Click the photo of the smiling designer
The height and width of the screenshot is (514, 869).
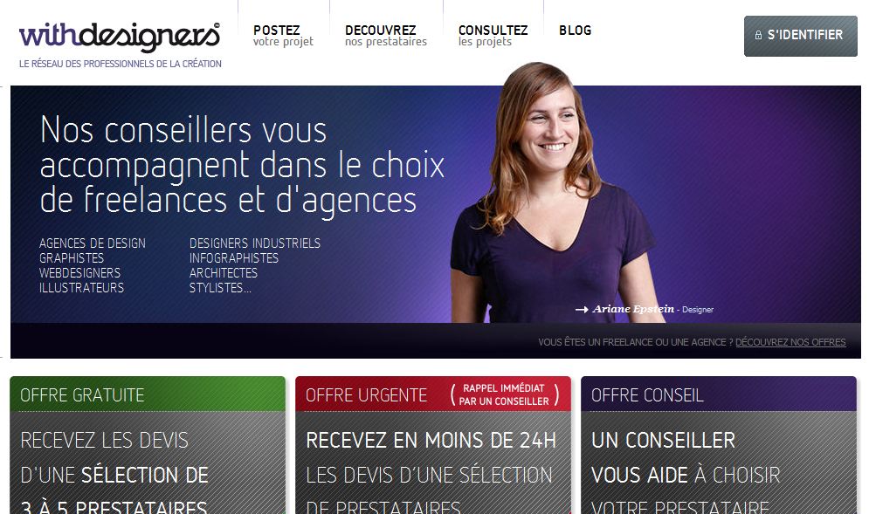pos(553,193)
